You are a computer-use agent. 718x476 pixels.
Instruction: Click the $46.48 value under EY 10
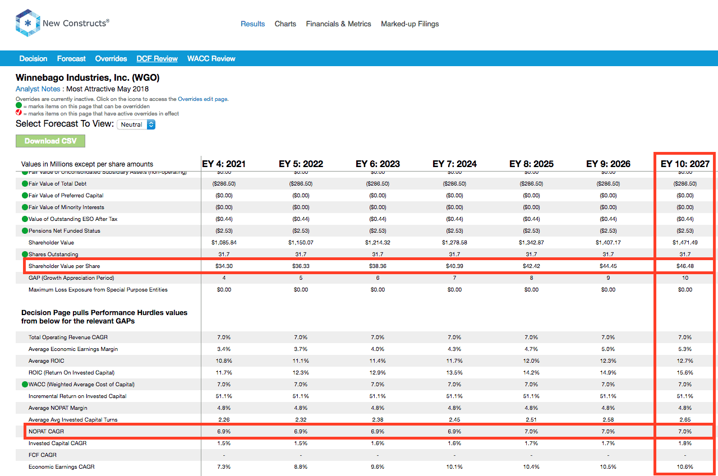(685, 266)
